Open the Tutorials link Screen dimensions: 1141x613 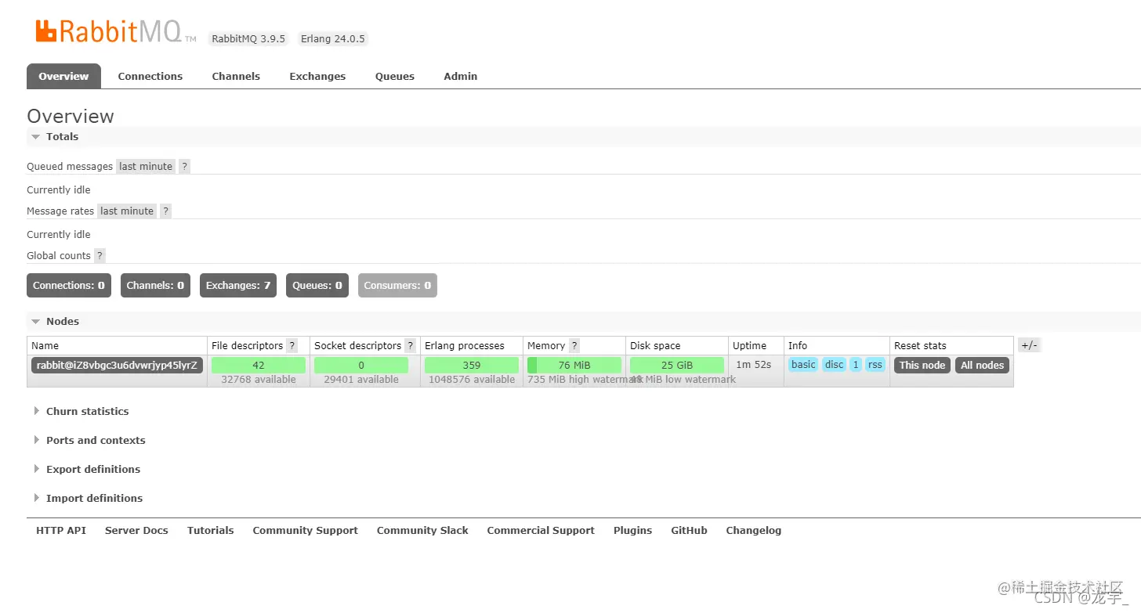210,530
